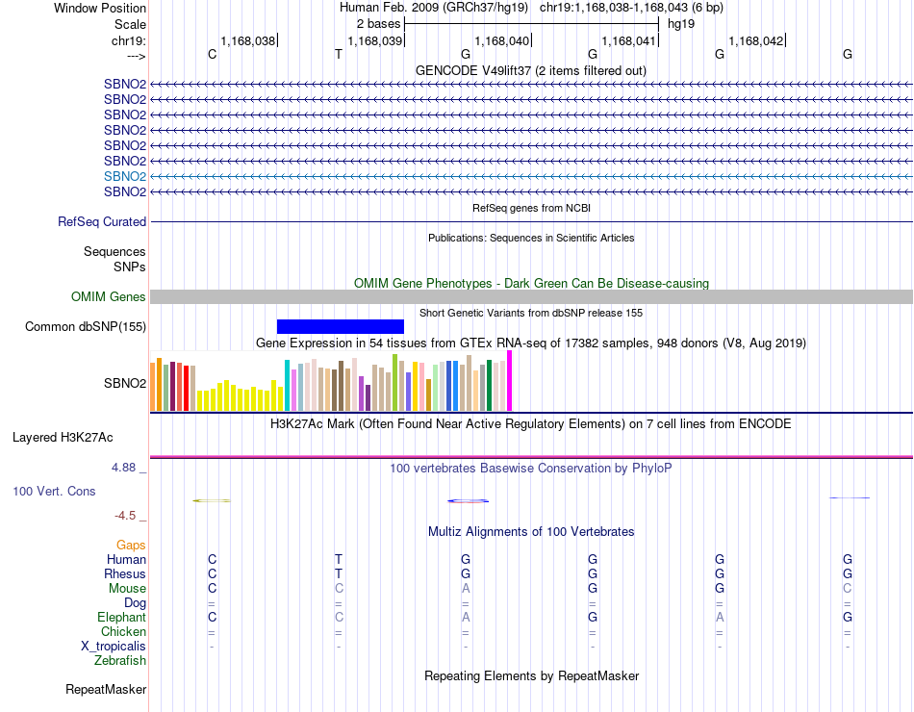Click the gray OMIM Genes item bar
Viewport: 914px width, 712px height.
[531, 296]
